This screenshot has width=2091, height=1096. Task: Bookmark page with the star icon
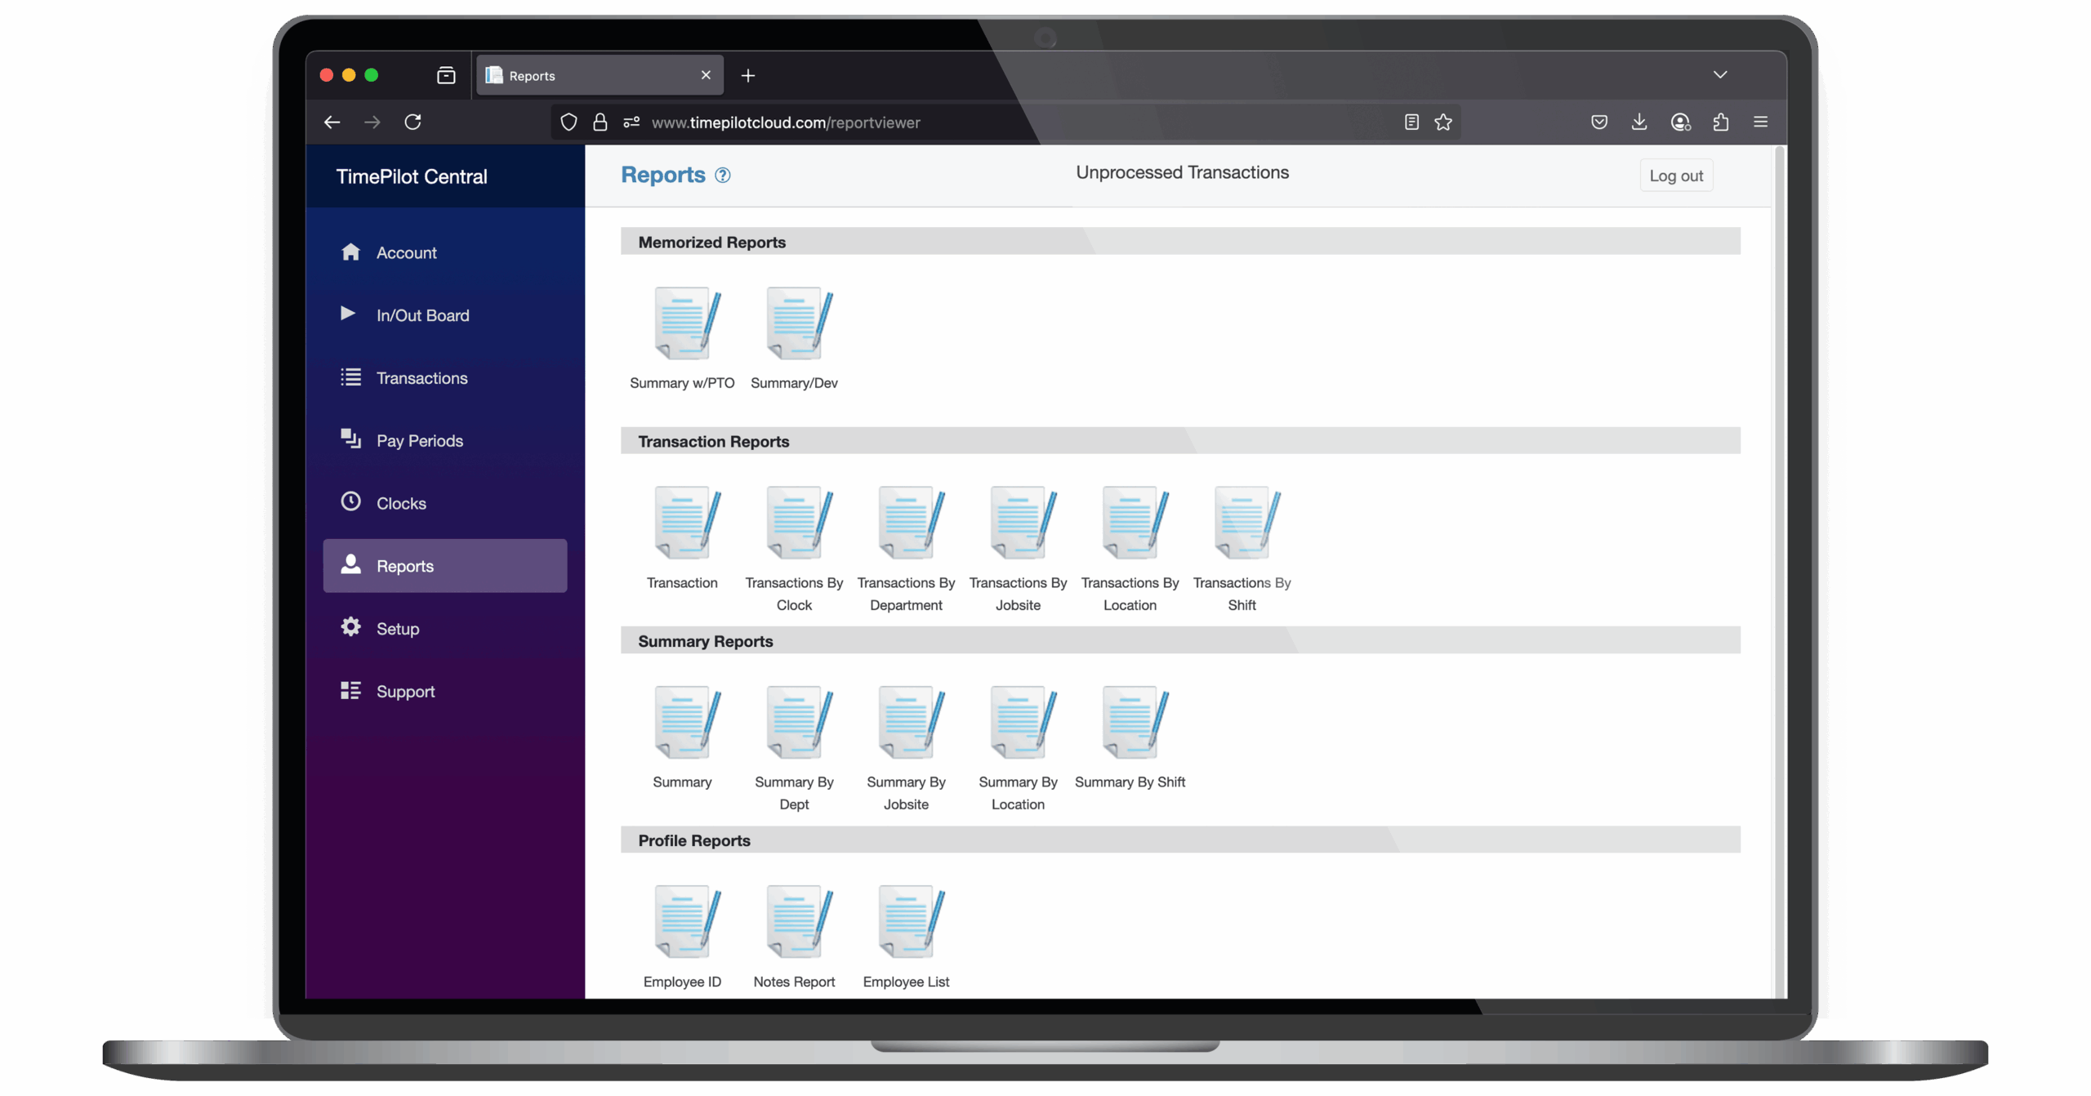tap(1443, 123)
